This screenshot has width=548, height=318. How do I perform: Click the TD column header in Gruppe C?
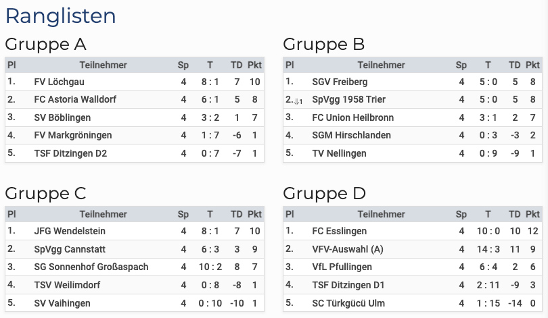[236, 215]
